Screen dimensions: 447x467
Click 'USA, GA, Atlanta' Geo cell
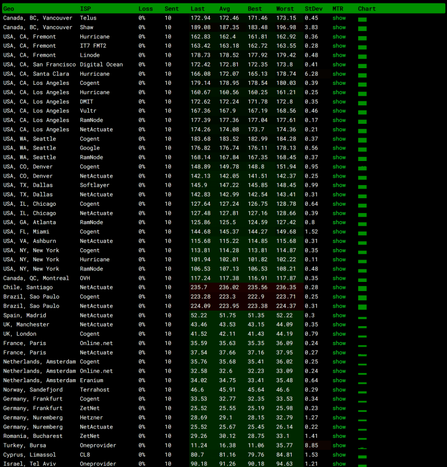[29, 222]
